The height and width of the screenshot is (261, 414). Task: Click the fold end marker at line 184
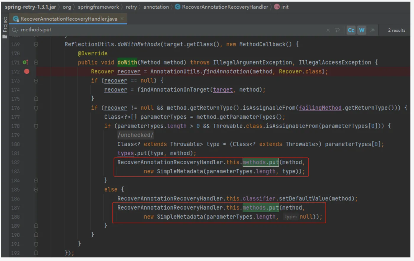coord(36,180)
